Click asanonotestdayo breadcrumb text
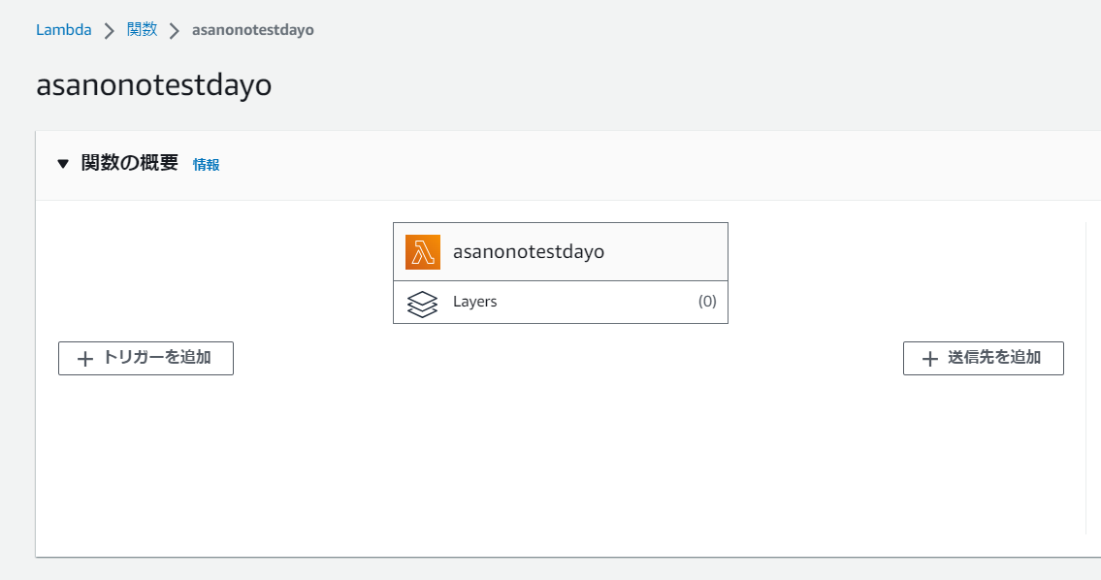The height and width of the screenshot is (580, 1101). coord(253,30)
